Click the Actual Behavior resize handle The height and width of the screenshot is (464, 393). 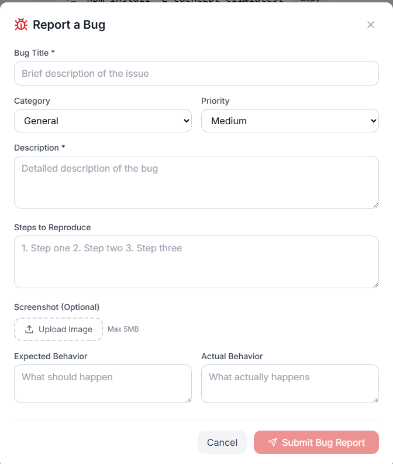(375, 399)
